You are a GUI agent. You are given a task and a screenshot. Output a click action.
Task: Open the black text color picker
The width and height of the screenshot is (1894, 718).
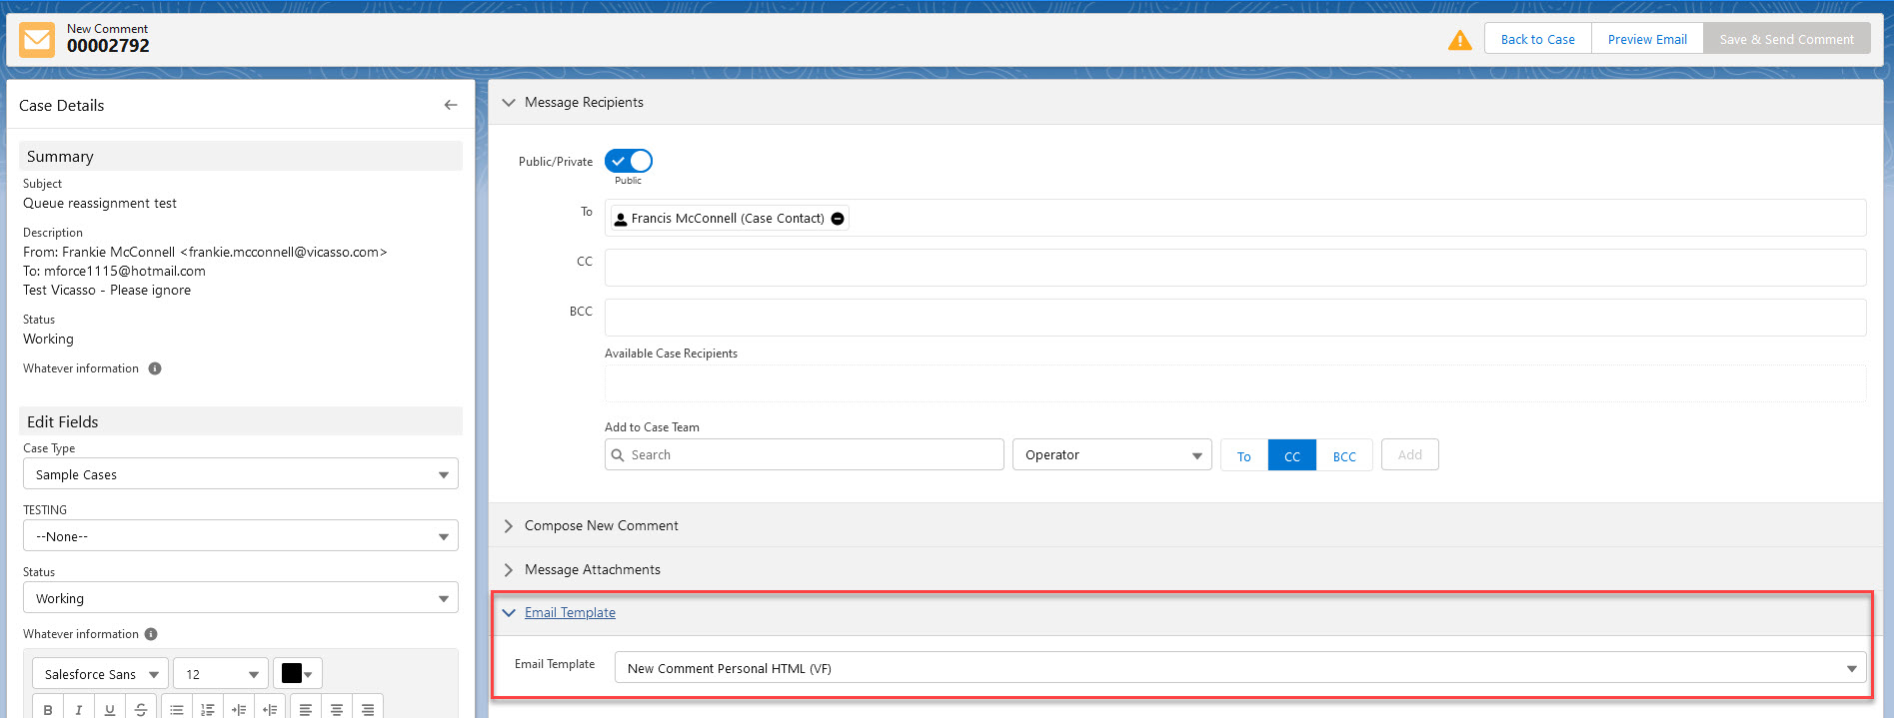[x=297, y=674]
